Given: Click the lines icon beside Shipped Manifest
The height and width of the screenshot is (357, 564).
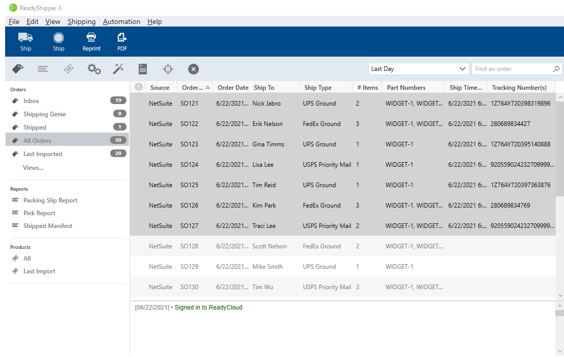Looking at the screenshot, I should click(15, 225).
